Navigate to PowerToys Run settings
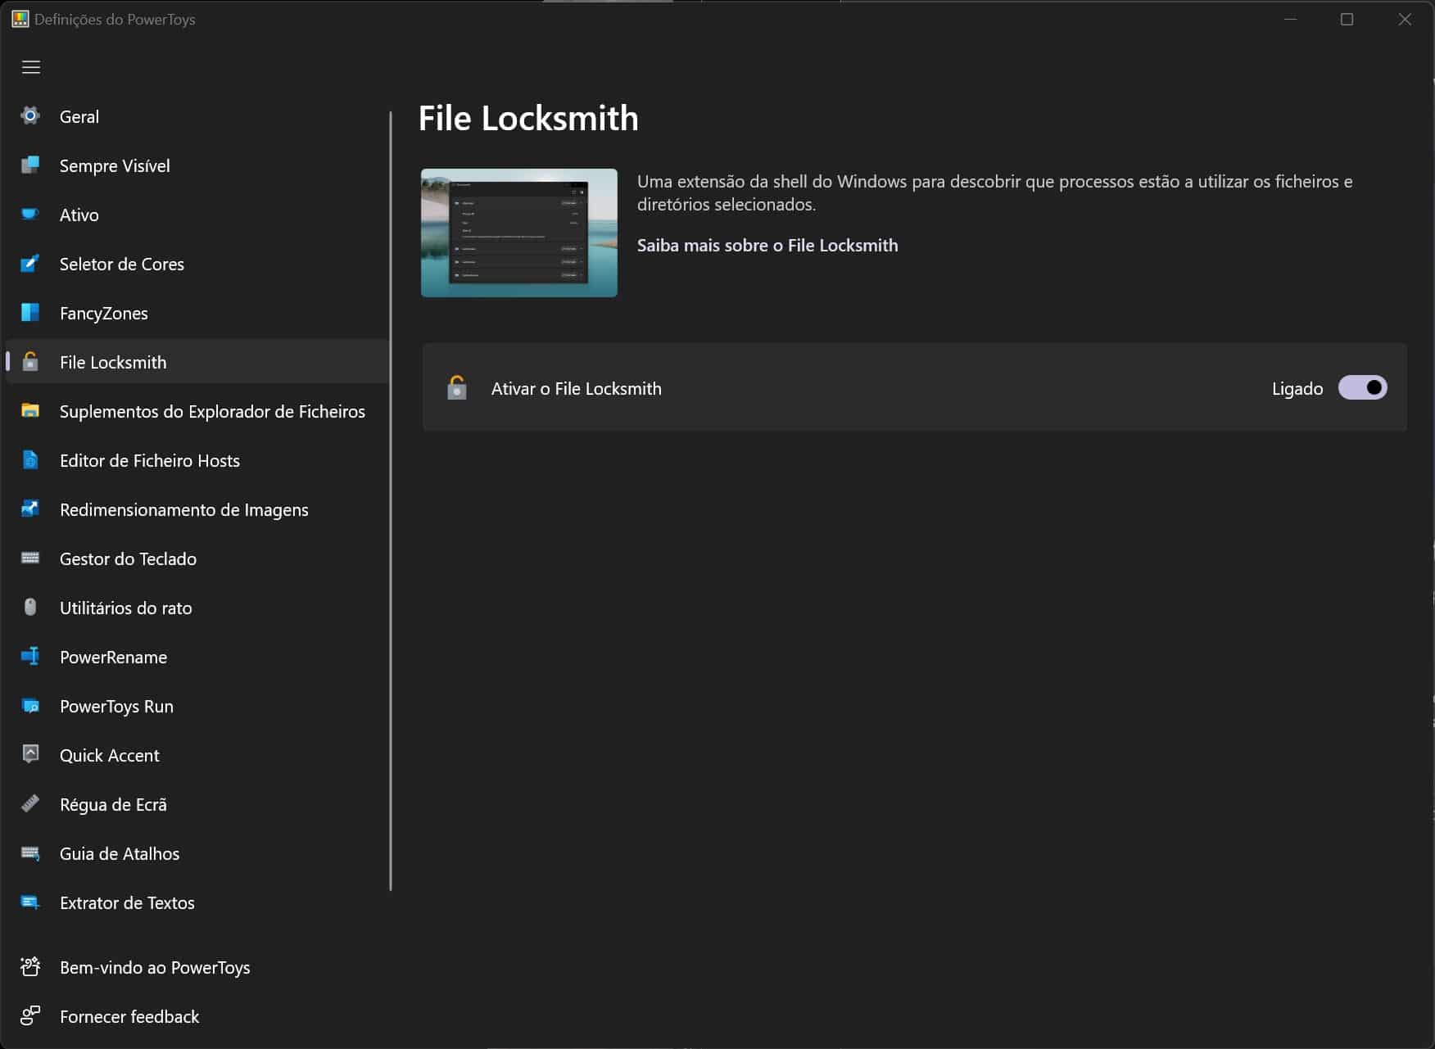1435x1049 pixels. (x=116, y=707)
